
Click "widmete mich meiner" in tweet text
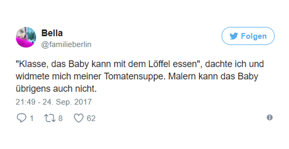[59, 77]
